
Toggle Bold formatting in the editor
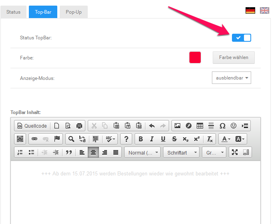[140, 139]
